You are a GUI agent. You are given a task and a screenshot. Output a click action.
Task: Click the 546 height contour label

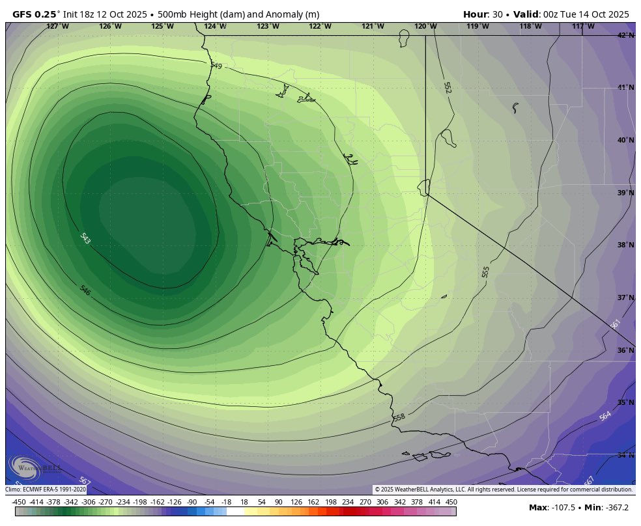(85, 291)
